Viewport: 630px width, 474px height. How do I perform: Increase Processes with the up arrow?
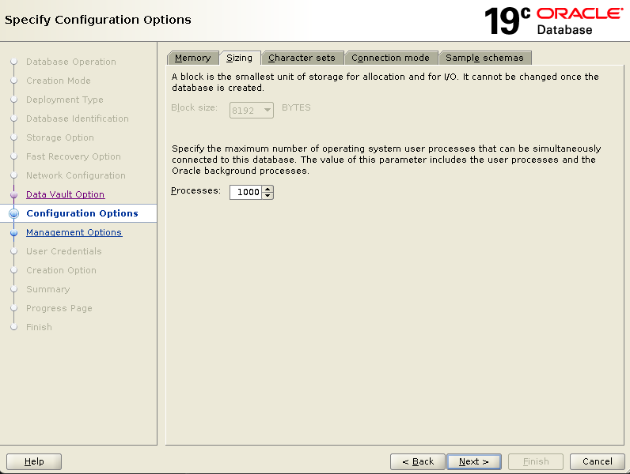pos(268,189)
